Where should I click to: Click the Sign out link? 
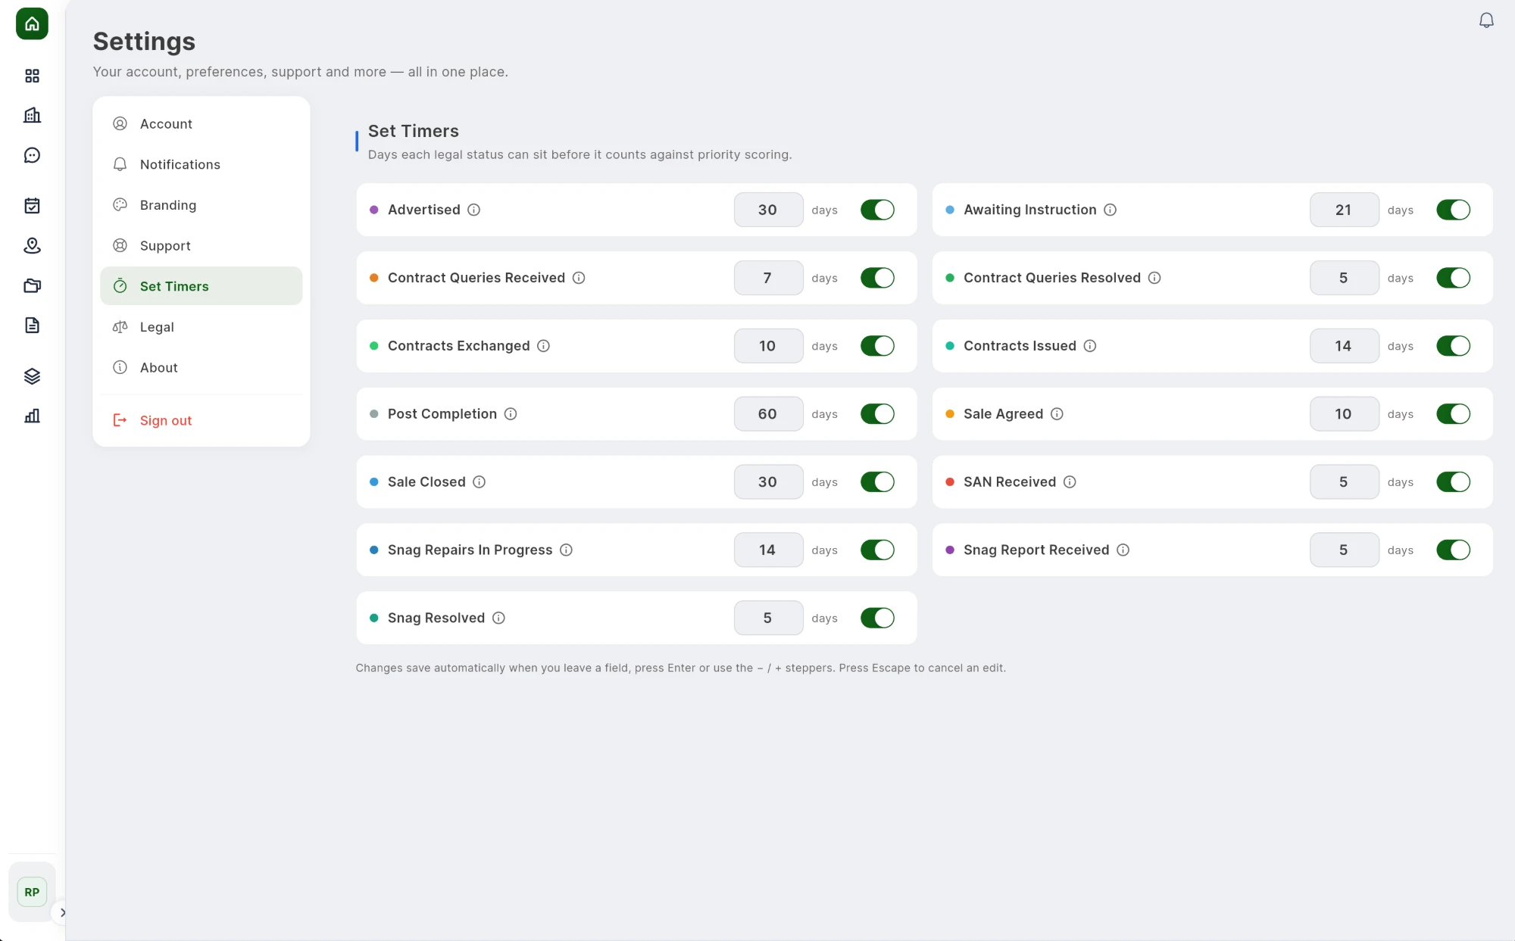pyautogui.click(x=201, y=420)
